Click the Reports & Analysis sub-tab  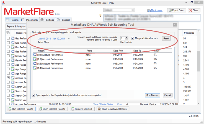[16, 26]
